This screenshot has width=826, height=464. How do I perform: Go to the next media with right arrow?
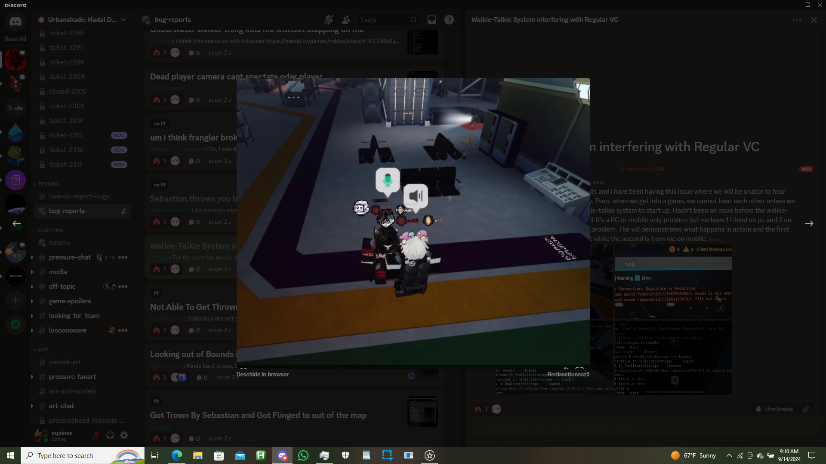pos(809,223)
